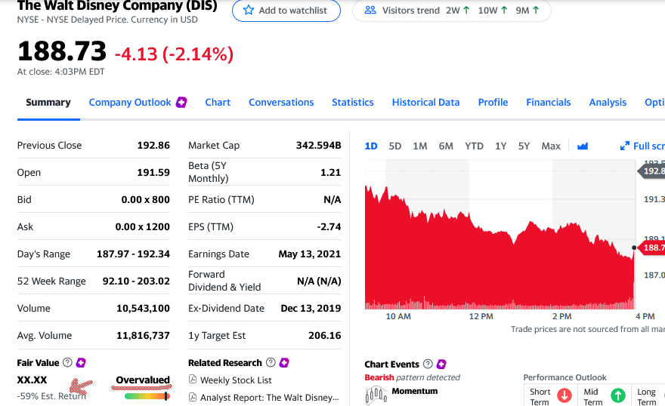Viewport: 665px width, 406px height.
Task: Click the purple plus badge next to Company Outlook
Action: pos(181,102)
